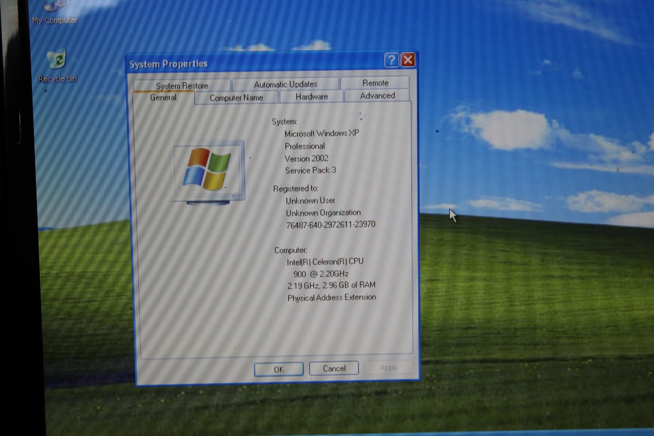Click the 'Unknown Organization' text
654x436 pixels.
click(323, 213)
